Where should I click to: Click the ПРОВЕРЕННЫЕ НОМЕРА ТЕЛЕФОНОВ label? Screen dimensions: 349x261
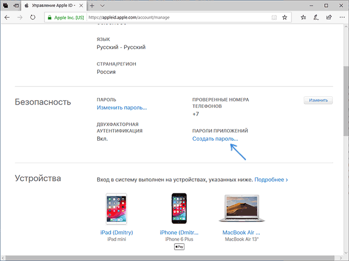(x=221, y=103)
